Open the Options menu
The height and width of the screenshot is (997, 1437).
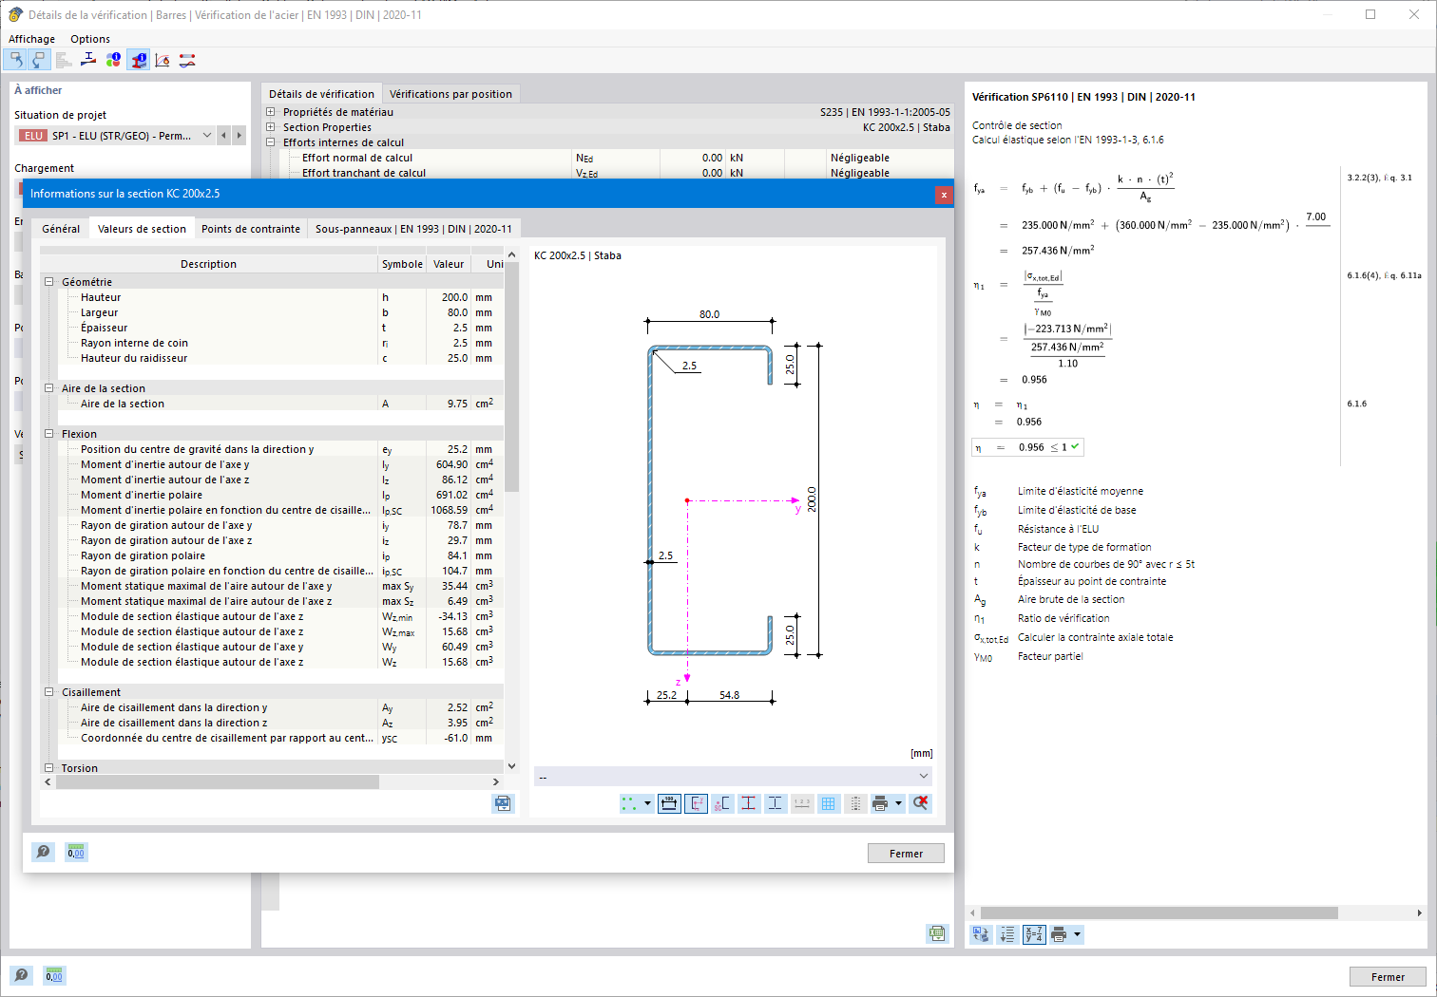(x=90, y=39)
